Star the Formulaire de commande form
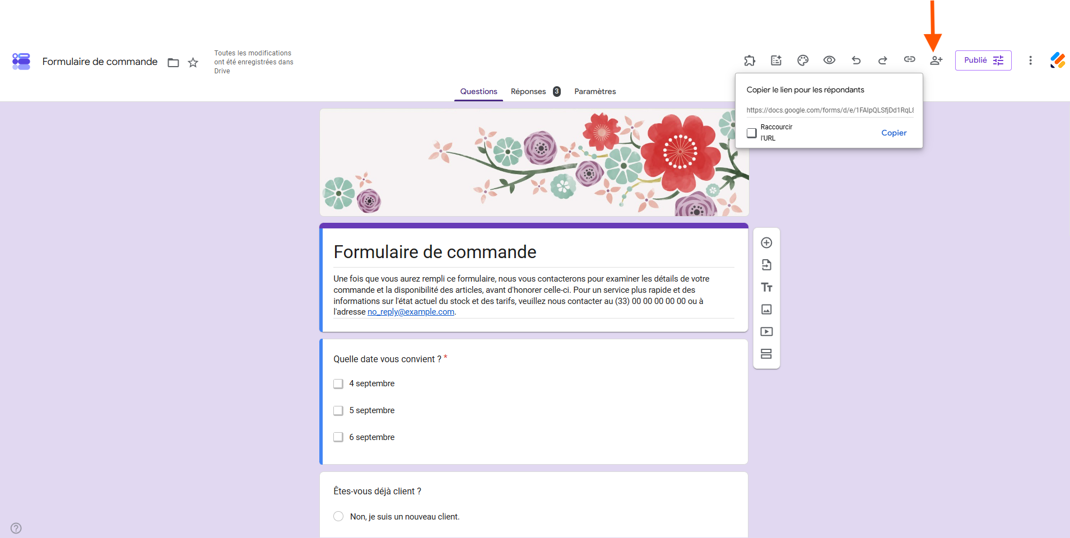1070x538 pixels. 193,63
